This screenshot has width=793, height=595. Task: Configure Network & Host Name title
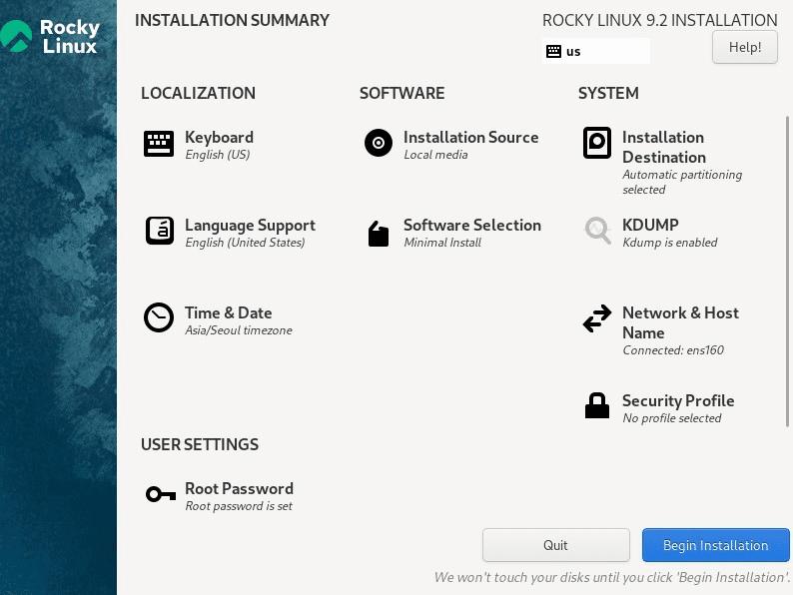[680, 322]
